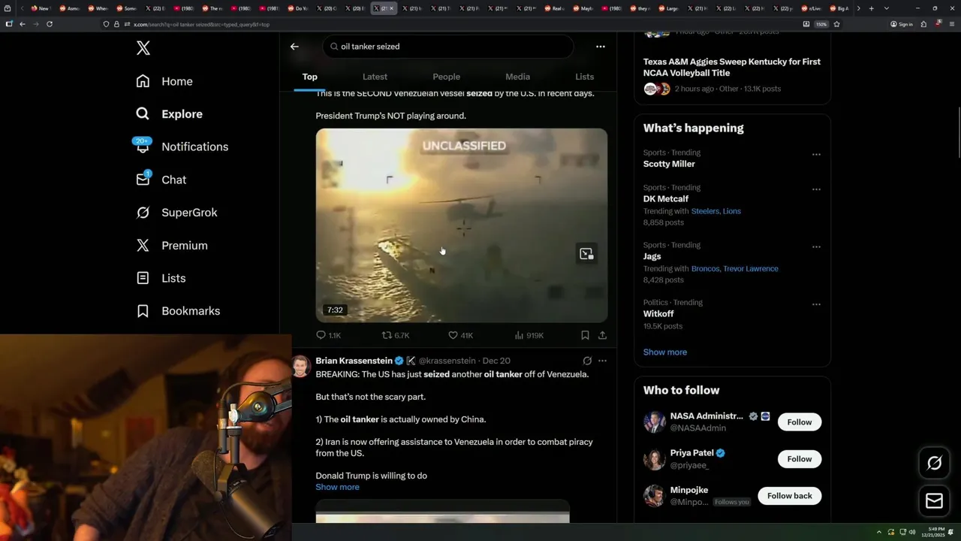Open the browser tab list dropdown
This screenshot has height=541, width=961.
(887, 8)
